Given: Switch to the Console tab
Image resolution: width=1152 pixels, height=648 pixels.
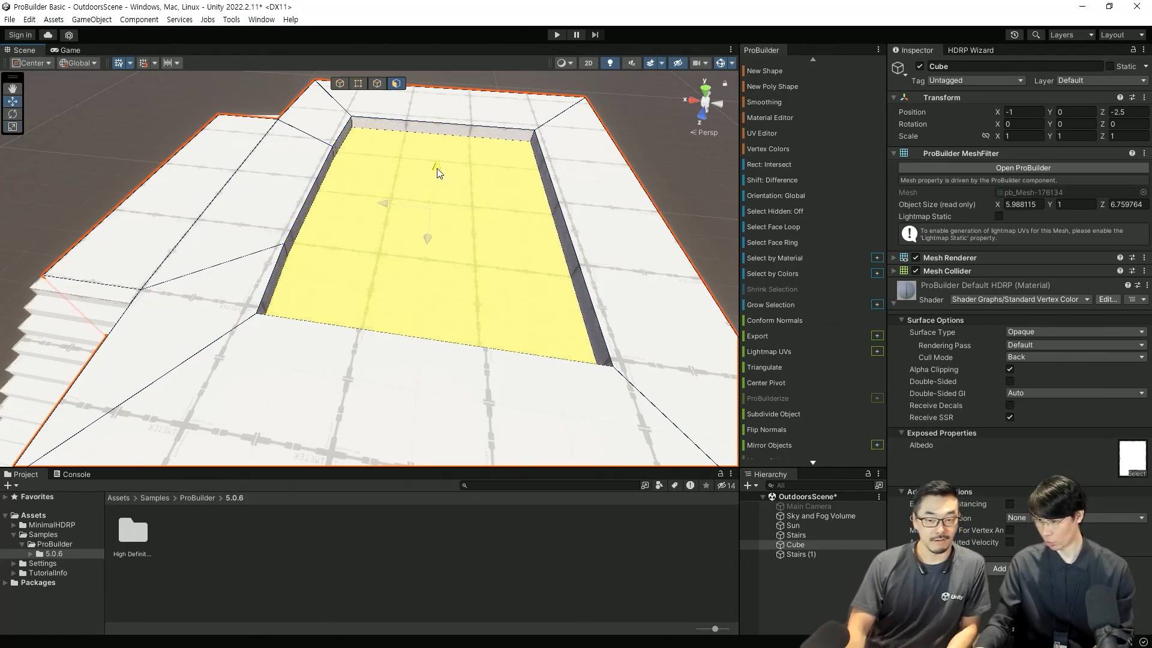Looking at the screenshot, I should pos(72,474).
